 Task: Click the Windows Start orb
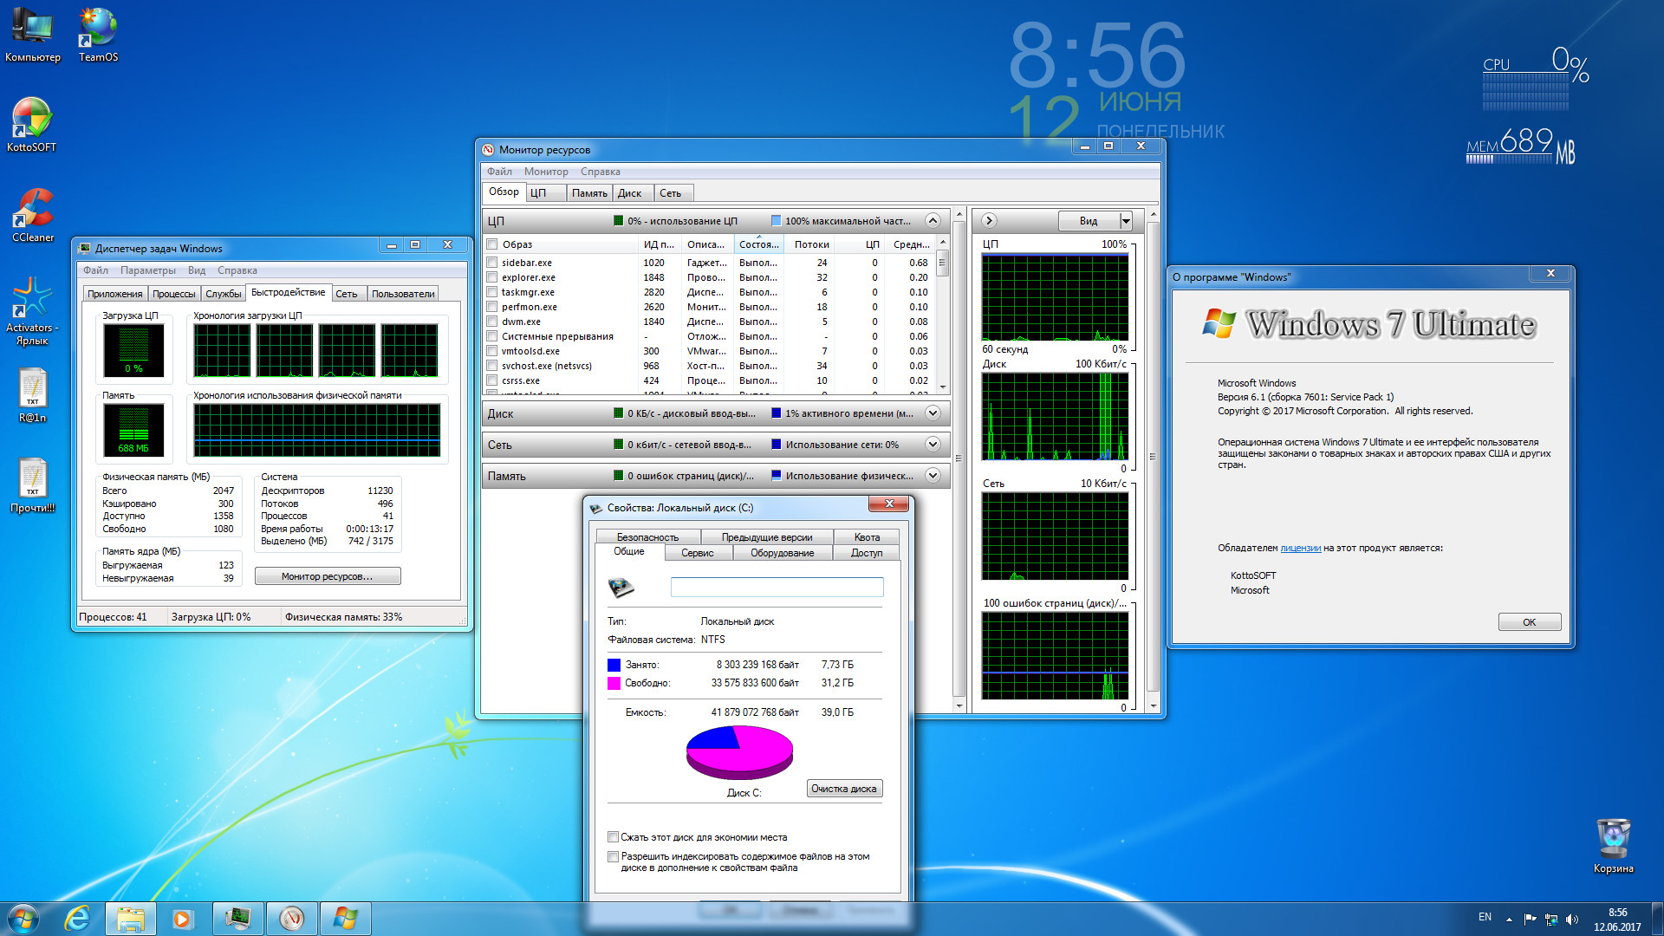23,919
